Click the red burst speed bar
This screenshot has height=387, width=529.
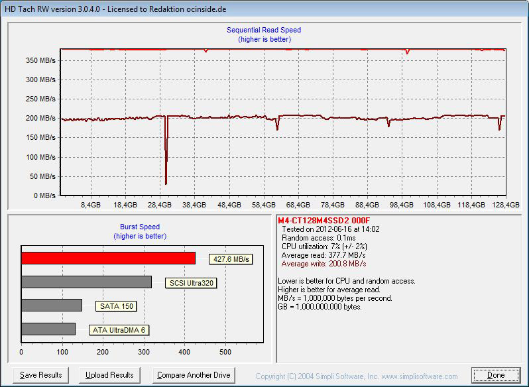pyautogui.click(x=108, y=258)
